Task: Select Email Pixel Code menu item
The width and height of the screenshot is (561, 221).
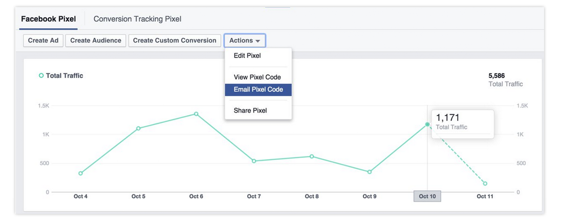Action: (x=258, y=90)
